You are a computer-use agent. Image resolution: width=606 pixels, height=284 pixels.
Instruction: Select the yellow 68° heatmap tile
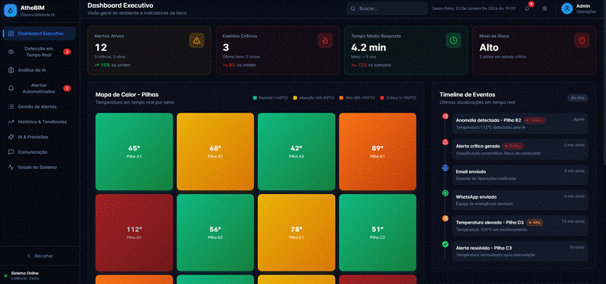[215, 151]
